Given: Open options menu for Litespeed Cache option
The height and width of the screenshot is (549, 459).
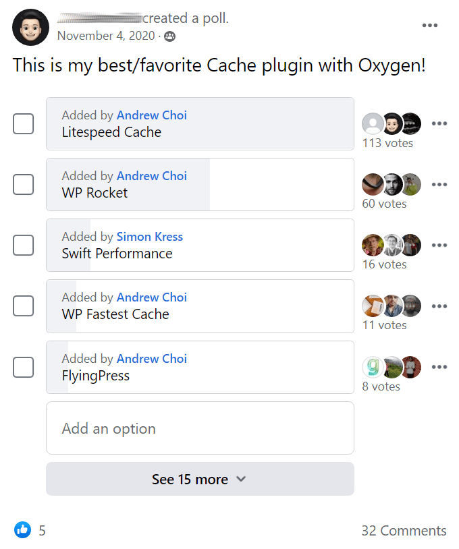Looking at the screenshot, I should coord(439,123).
